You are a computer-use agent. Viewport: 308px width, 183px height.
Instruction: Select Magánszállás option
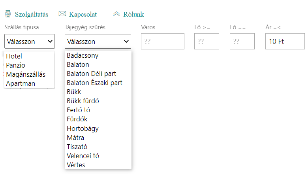tap(26, 74)
